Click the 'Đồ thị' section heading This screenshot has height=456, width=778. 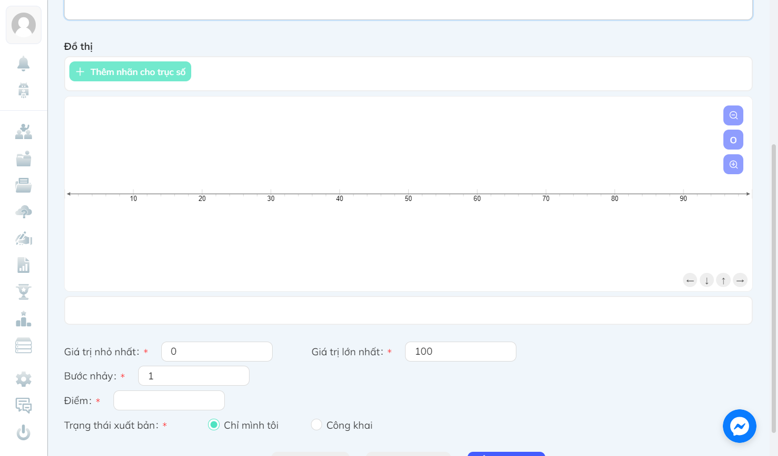point(78,47)
